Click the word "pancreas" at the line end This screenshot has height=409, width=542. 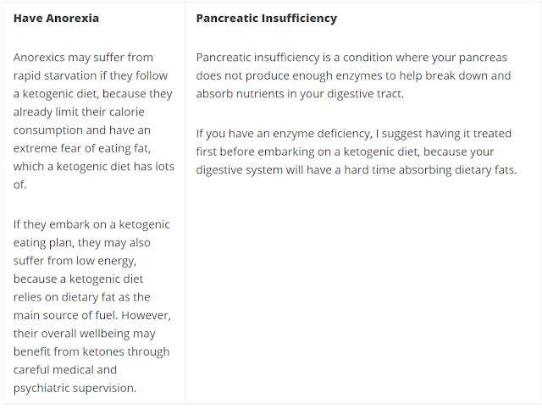pyautogui.click(x=488, y=58)
